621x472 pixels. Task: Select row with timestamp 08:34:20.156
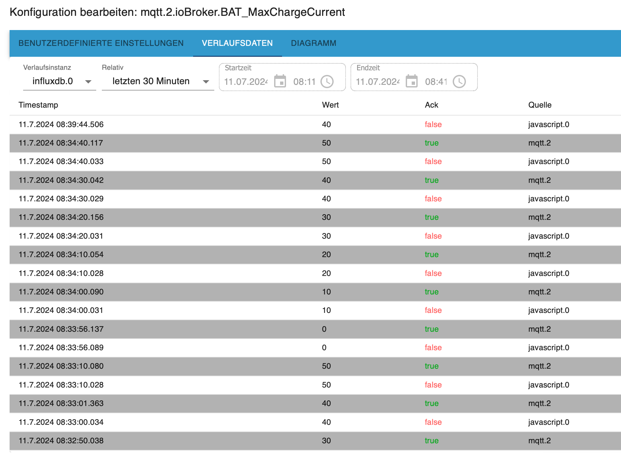315,217
